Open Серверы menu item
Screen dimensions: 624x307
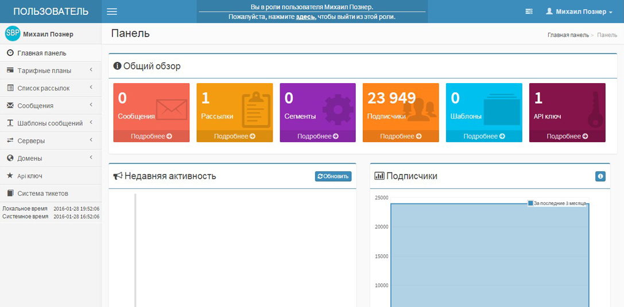click(x=51, y=140)
